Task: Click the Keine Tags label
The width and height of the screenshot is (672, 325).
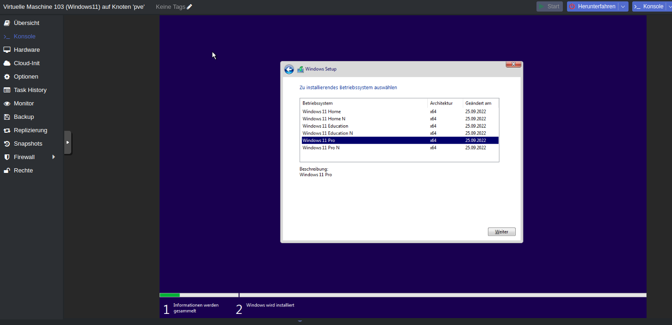Action: (171, 7)
